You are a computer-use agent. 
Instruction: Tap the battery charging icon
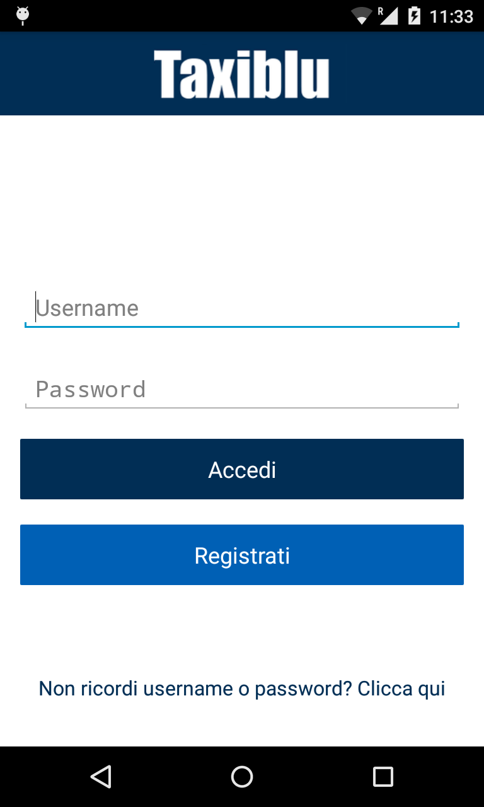coord(414,16)
